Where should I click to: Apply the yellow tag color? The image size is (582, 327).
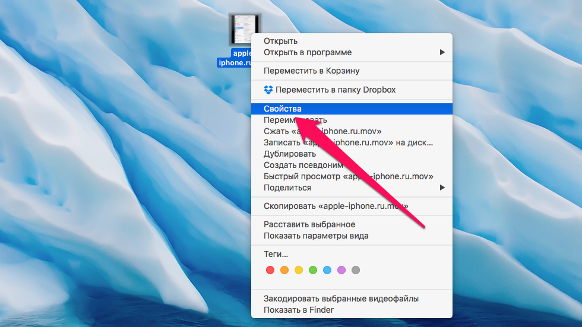(299, 270)
